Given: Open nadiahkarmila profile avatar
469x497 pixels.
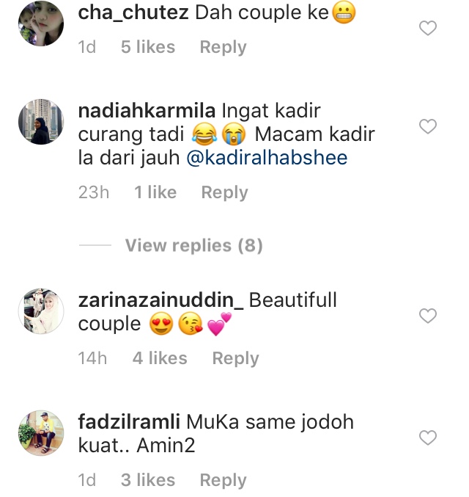Looking at the screenshot, I should [x=41, y=122].
